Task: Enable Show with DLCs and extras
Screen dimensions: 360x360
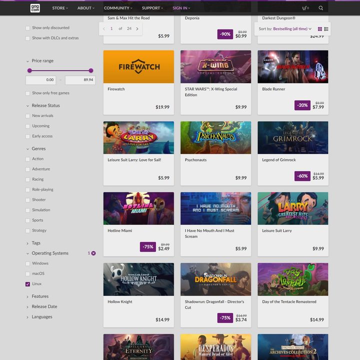Action: click(27, 38)
